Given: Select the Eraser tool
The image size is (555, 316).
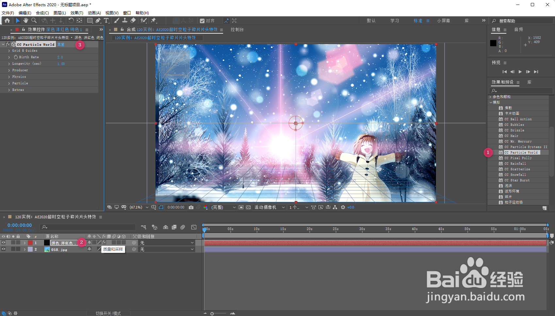Looking at the screenshot, I should pos(133,21).
